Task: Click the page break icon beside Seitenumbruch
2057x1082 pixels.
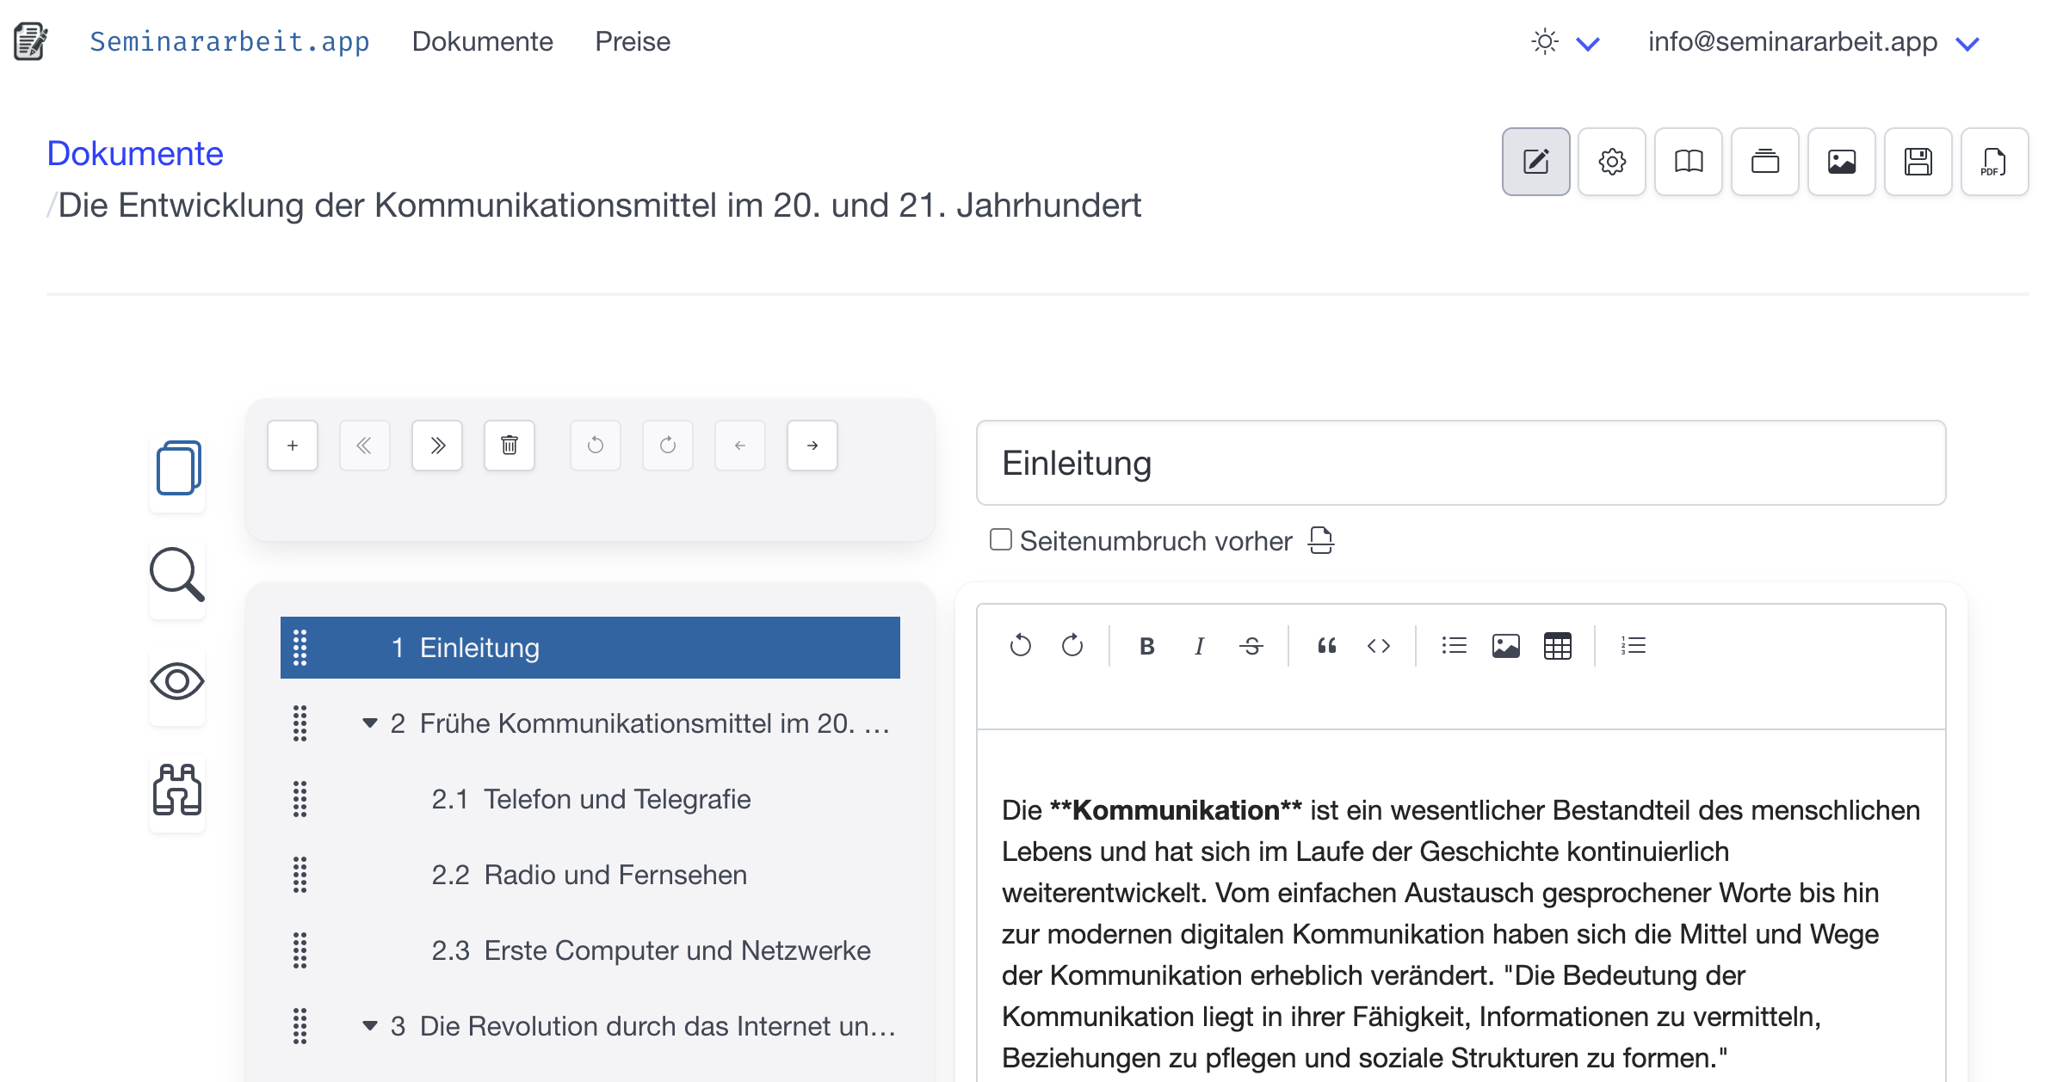Action: click(x=1321, y=540)
